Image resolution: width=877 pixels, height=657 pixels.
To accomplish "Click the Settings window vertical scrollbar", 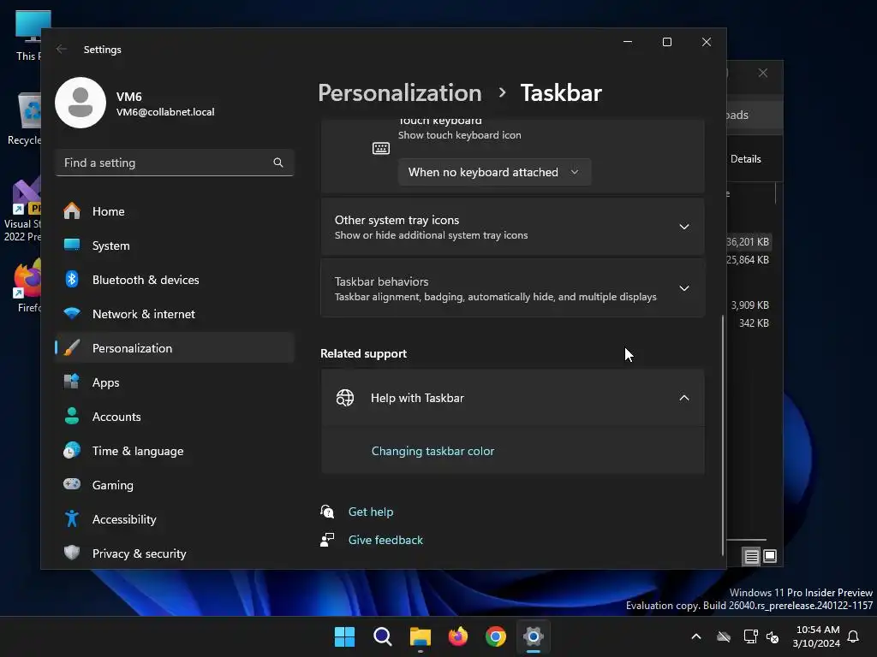I will coord(723,435).
